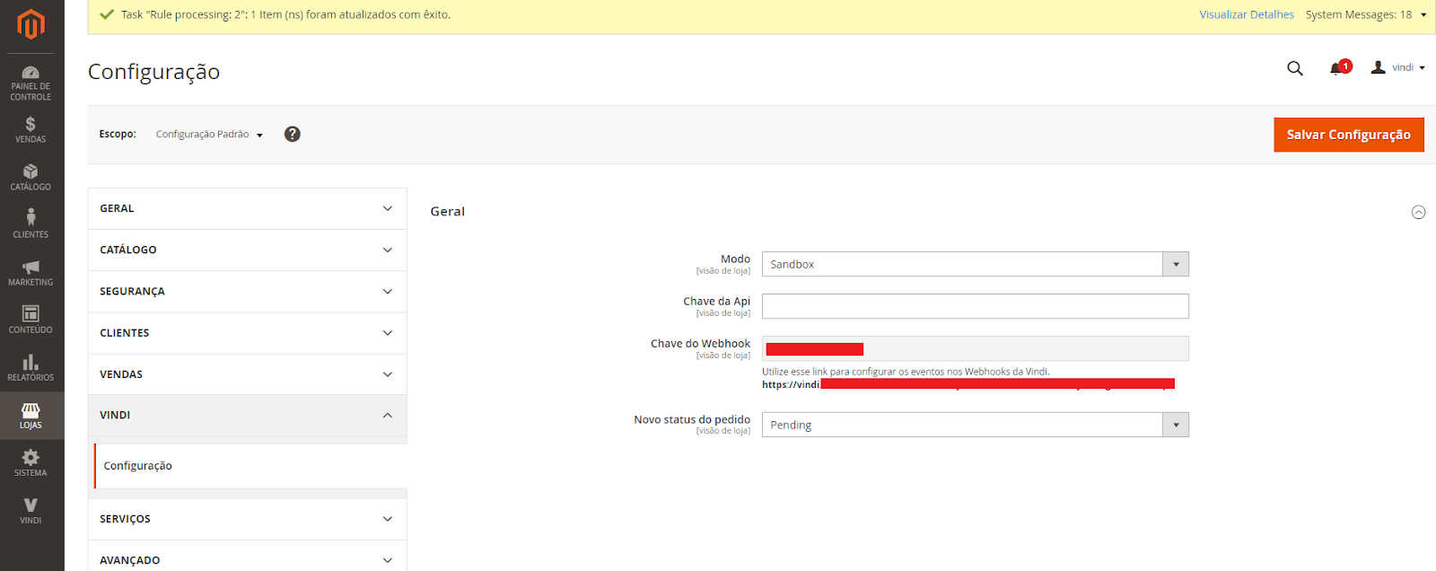Click the search magnifier icon

1294,68
